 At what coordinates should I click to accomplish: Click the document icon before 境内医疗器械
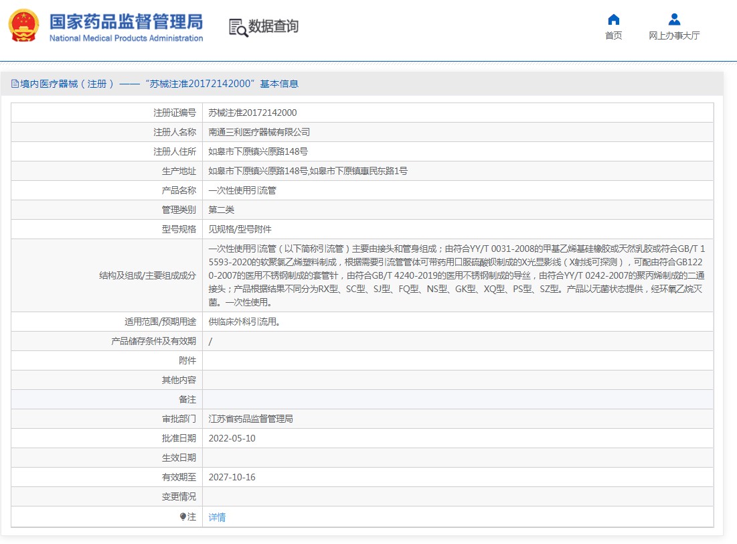coord(15,84)
